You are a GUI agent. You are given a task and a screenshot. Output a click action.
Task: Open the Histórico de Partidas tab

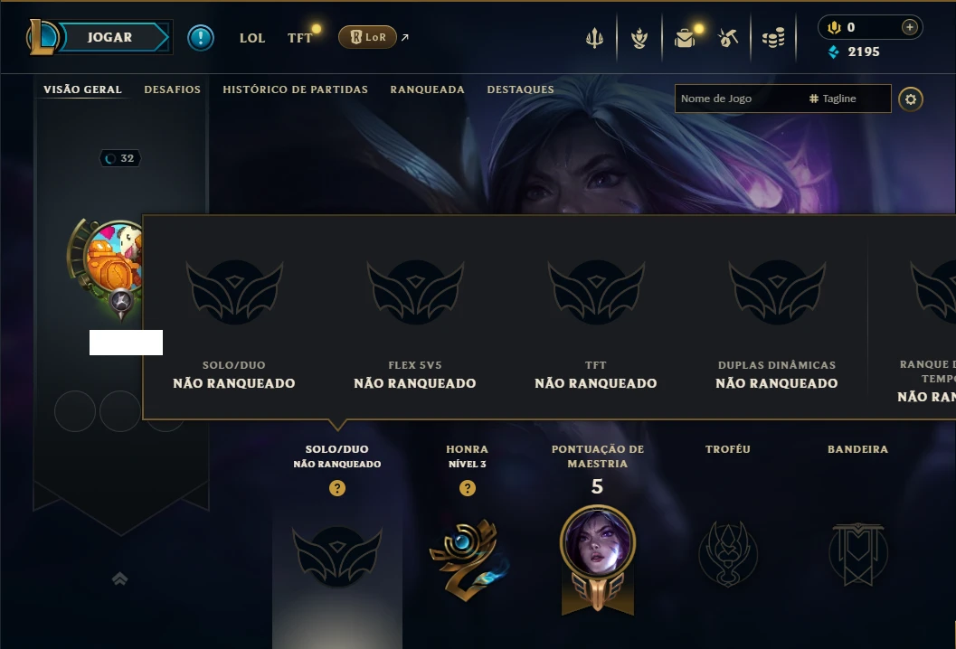295,89
